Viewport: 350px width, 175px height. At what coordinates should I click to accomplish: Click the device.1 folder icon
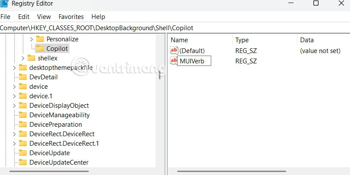(23, 96)
